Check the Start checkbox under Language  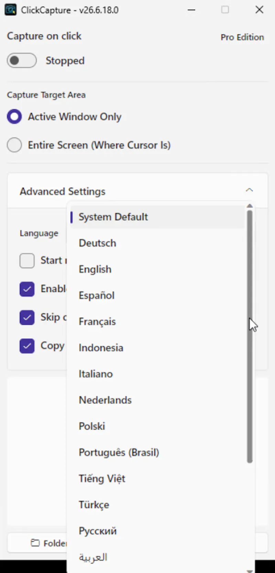point(27,261)
